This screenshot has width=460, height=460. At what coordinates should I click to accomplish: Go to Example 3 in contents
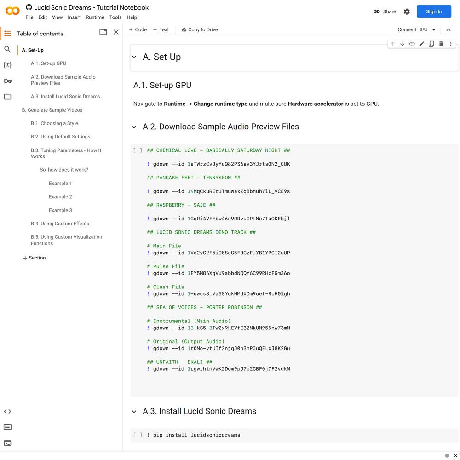tap(60, 210)
